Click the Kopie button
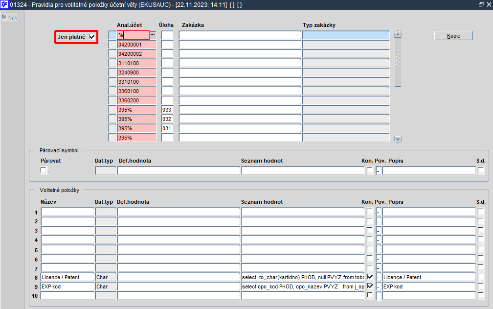Screen dimensions: 493x309 coord(453,36)
